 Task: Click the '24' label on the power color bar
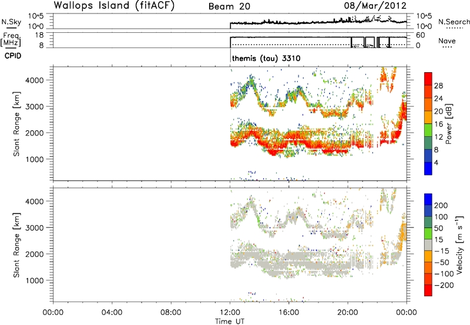tap(438, 99)
